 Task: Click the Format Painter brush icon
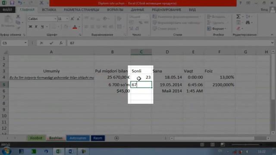click(x=18, y=28)
